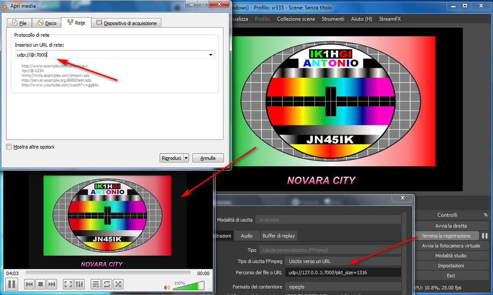This screenshot has height=295, width=493.
Task: Open the Collezione scene menu in OBS
Action: [296, 19]
